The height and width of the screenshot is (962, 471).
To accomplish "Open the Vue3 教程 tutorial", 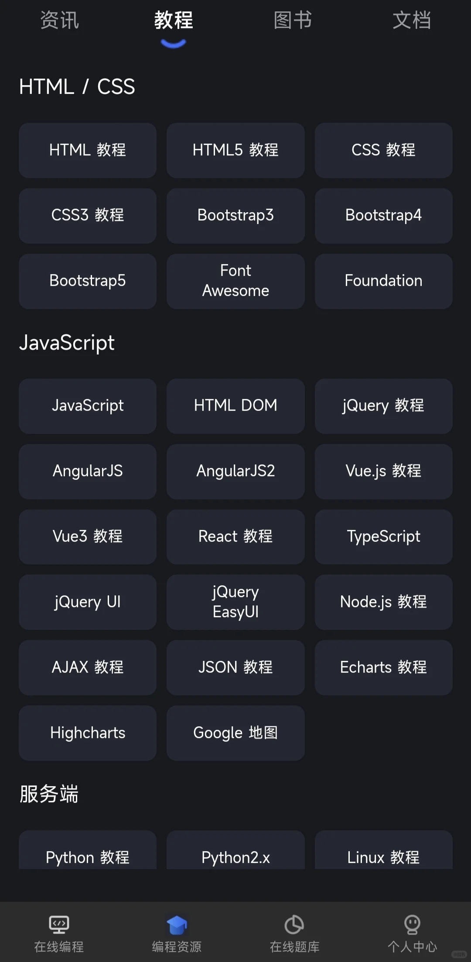I will (88, 537).
